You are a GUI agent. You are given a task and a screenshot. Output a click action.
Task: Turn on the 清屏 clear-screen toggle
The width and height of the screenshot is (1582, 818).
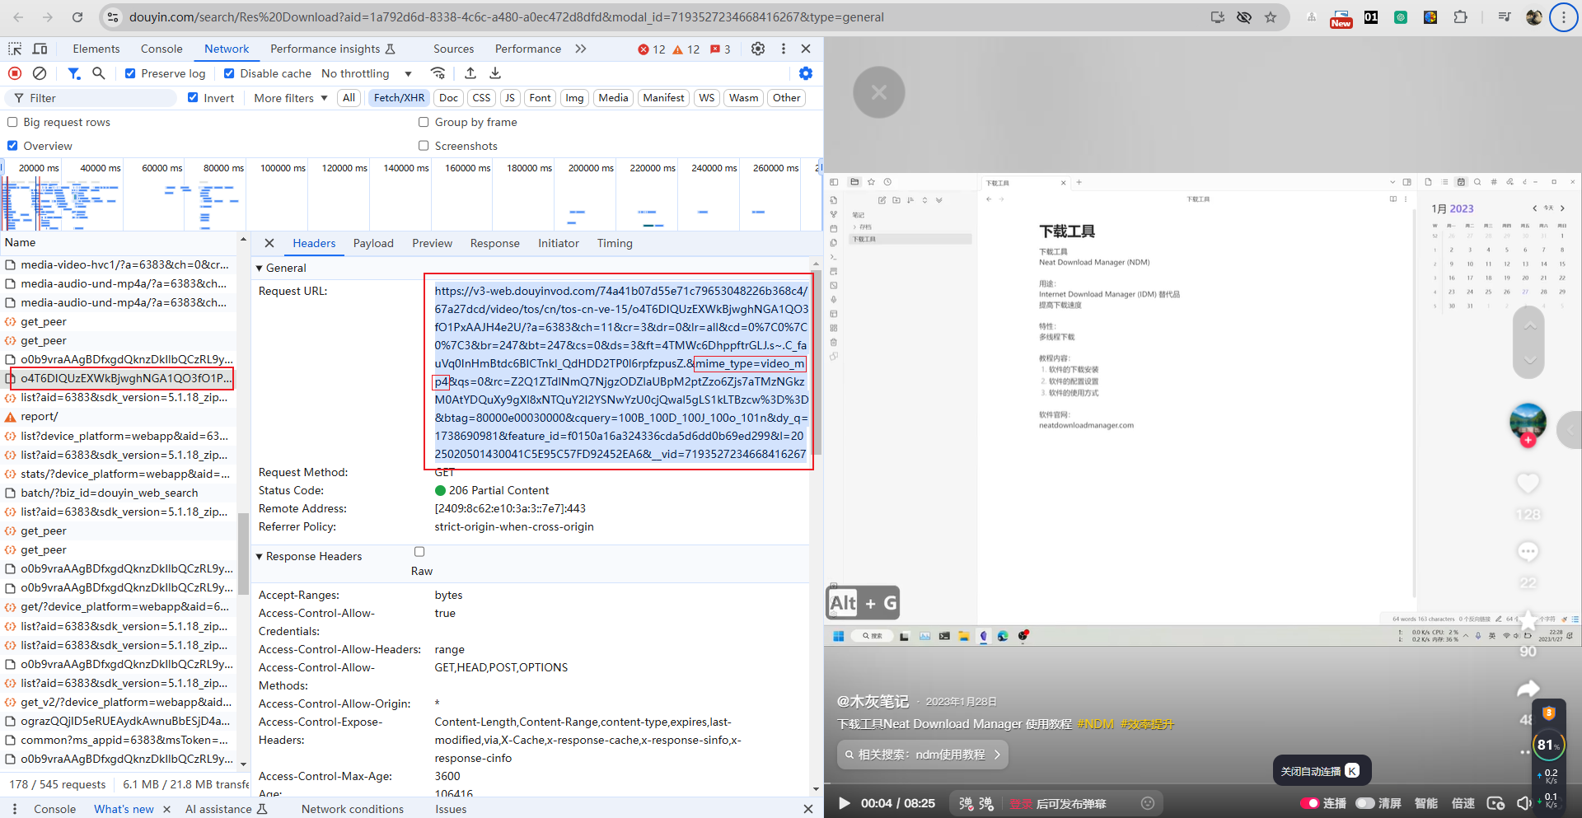point(1365,803)
